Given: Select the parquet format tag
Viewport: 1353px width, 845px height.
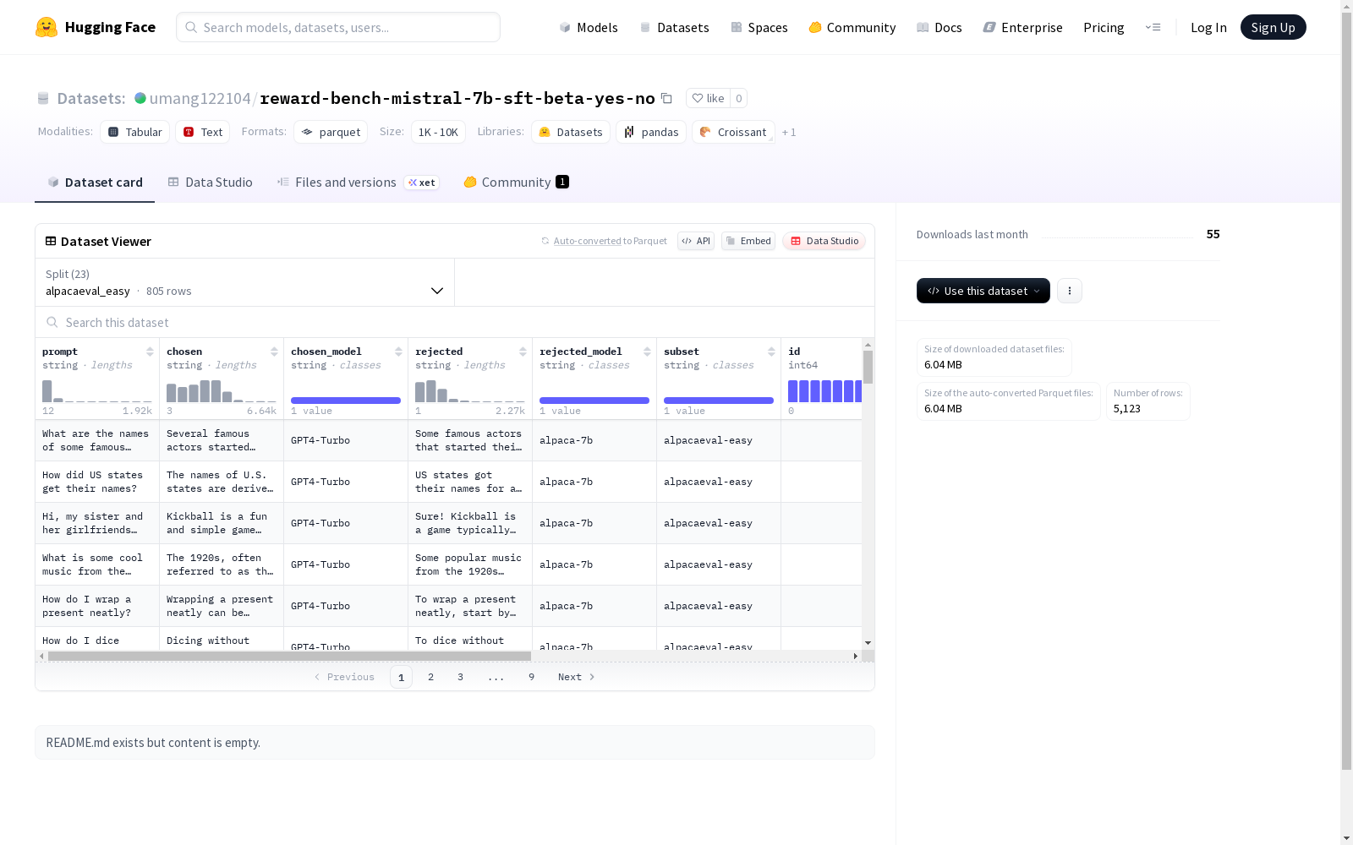Looking at the screenshot, I should click(331, 132).
